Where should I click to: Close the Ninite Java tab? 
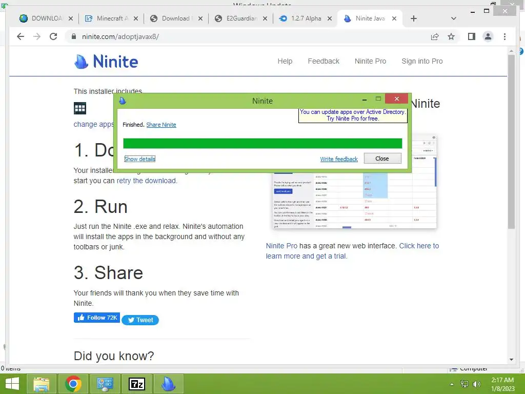pyautogui.click(x=394, y=19)
